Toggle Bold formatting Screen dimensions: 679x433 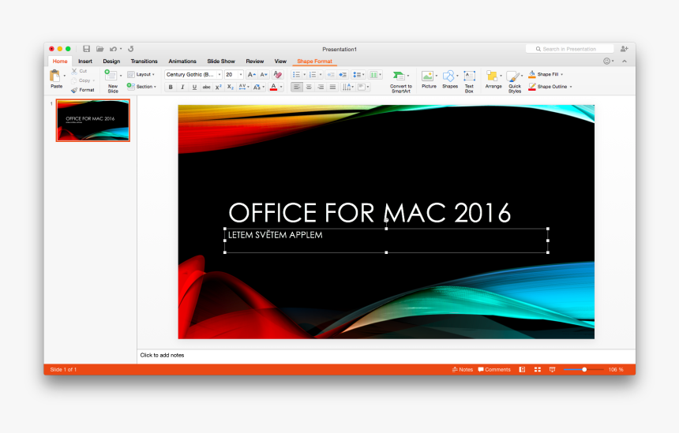171,87
